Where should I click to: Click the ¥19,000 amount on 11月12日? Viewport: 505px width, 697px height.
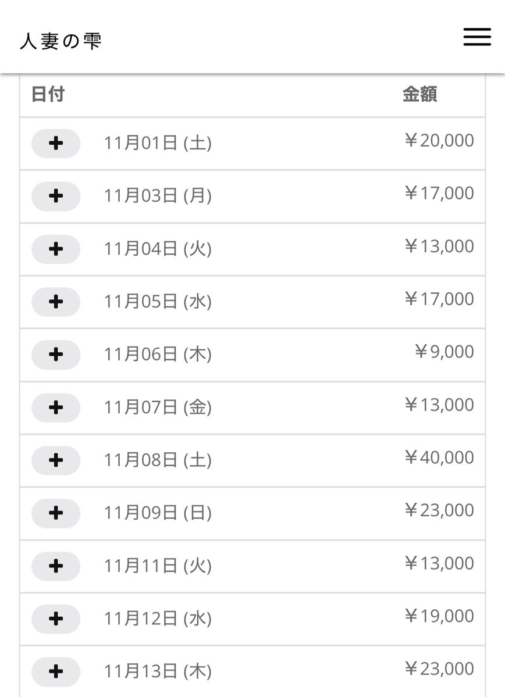pos(439,616)
